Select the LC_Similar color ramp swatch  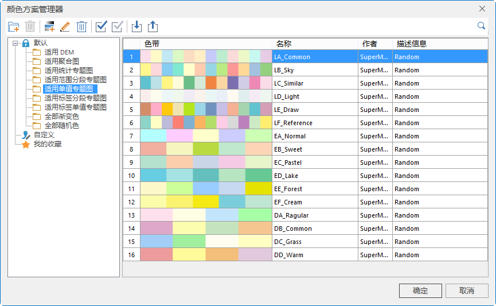click(x=206, y=83)
